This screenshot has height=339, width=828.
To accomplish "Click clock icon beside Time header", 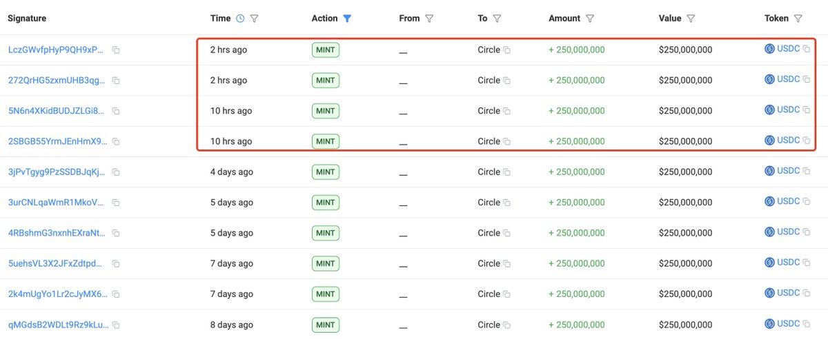I will pyautogui.click(x=240, y=19).
